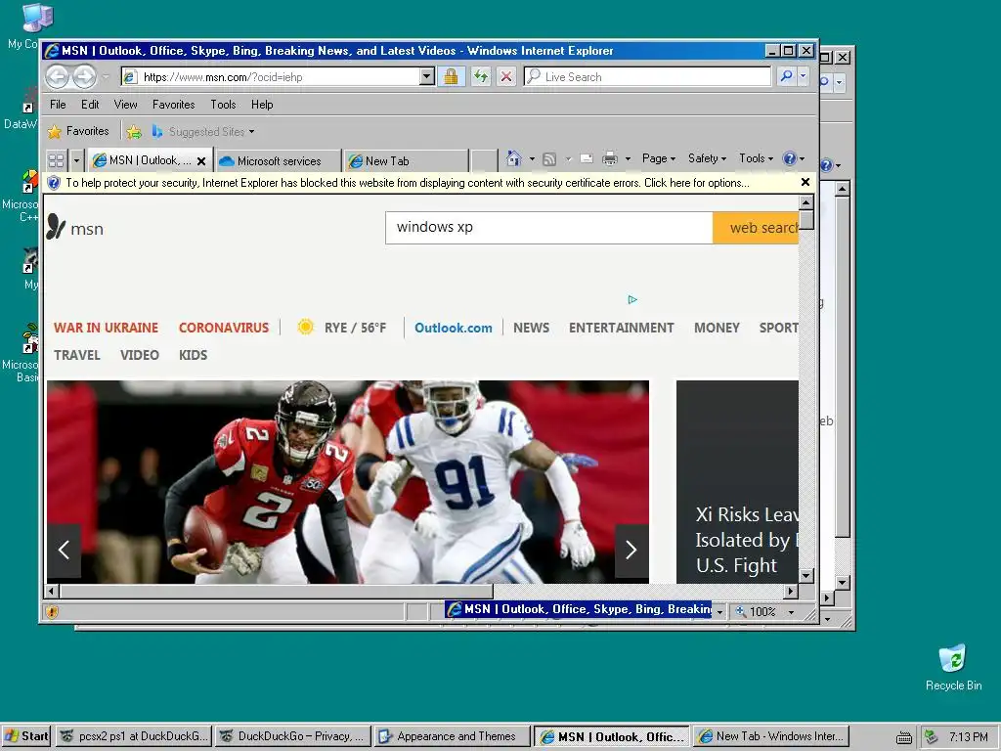
Task: Open the View menu
Action: click(x=126, y=104)
